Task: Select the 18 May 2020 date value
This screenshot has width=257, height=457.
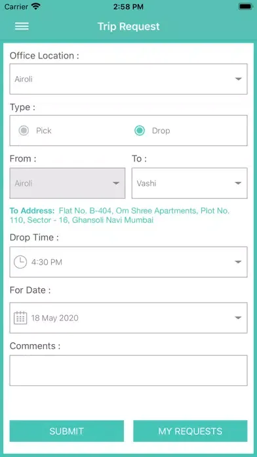Action: coord(54,318)
